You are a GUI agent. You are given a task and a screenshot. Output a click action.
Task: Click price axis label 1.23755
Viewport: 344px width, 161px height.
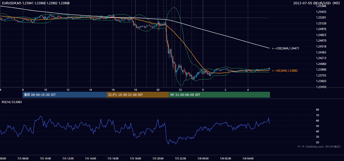point(321,75)
